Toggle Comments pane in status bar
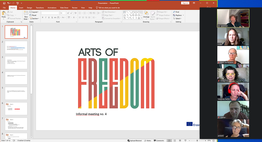Screen dimensions: 262x142 [159, 141]
